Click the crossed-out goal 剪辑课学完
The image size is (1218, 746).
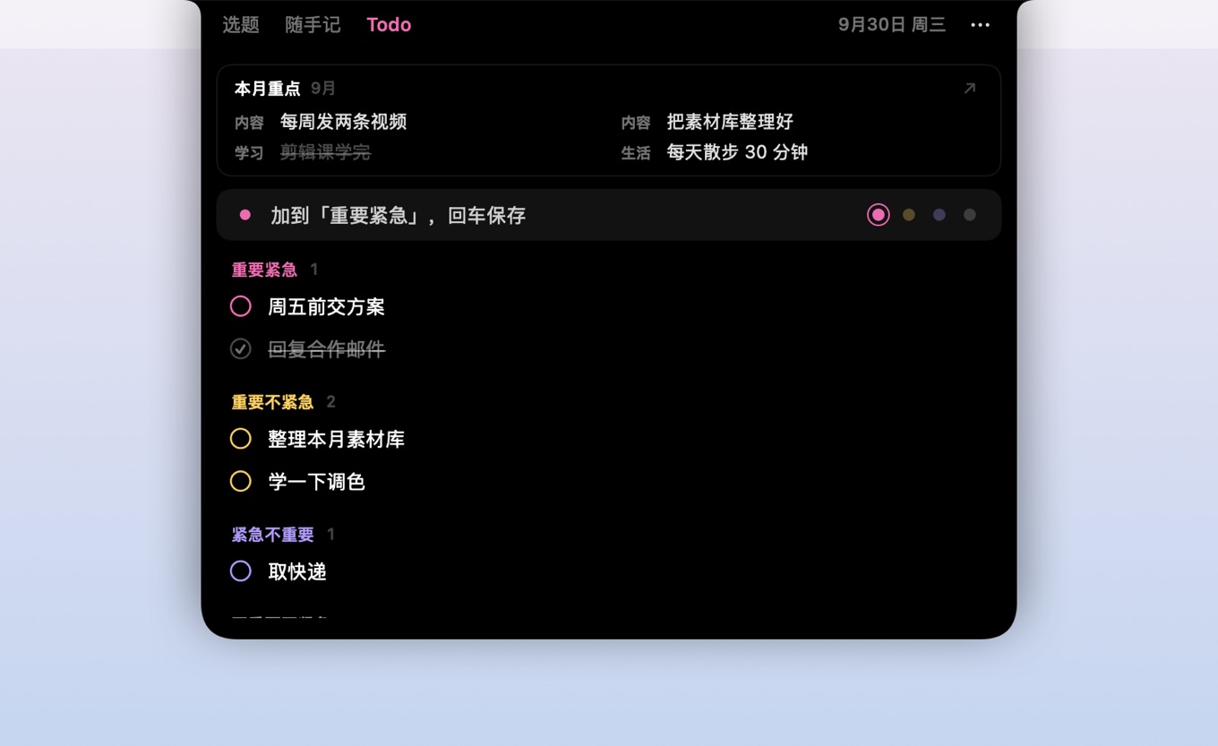point(325,152)
